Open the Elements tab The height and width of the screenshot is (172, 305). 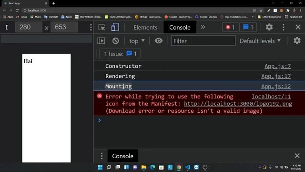tap(145, 27)
